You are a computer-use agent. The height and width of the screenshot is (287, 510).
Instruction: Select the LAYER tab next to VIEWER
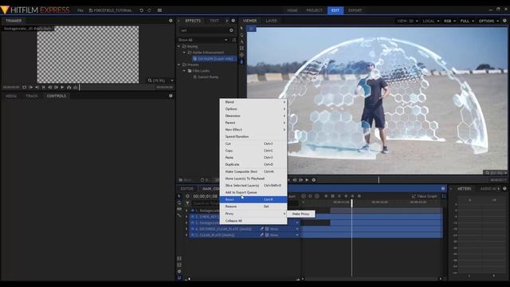(271, 21)
